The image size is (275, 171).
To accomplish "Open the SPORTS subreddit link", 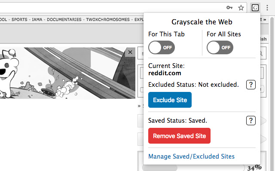I will click(x=20, y=19).
